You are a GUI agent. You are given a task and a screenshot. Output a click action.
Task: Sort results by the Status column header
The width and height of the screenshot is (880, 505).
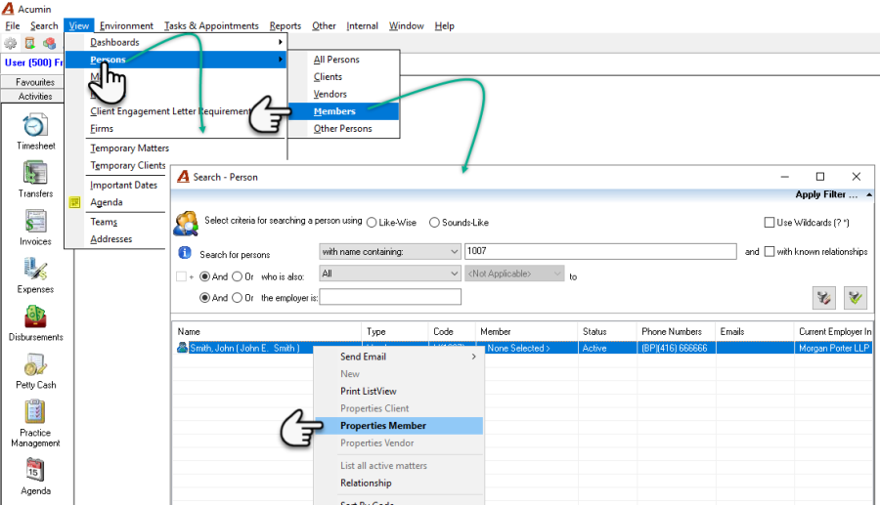coord(606,332)
